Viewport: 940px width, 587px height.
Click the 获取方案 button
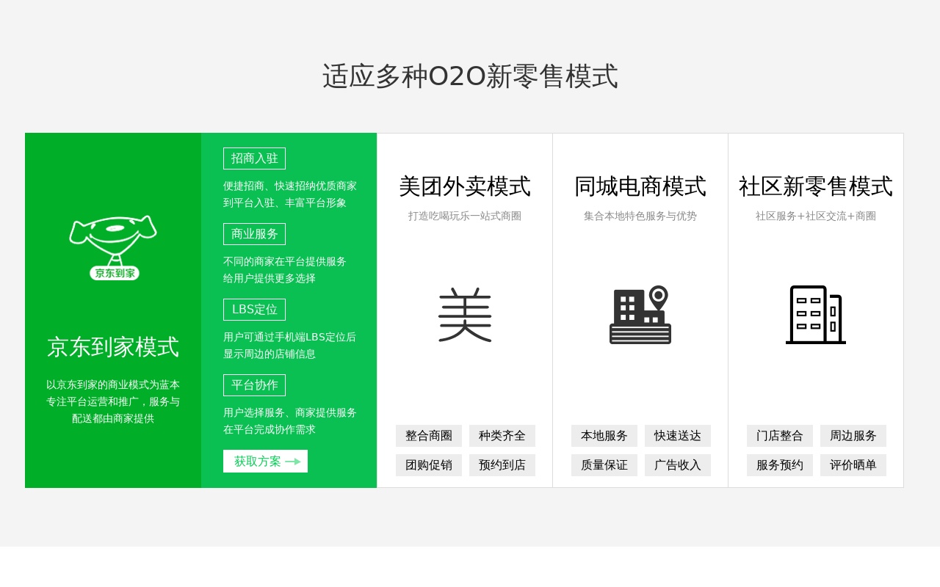(265, 461)
